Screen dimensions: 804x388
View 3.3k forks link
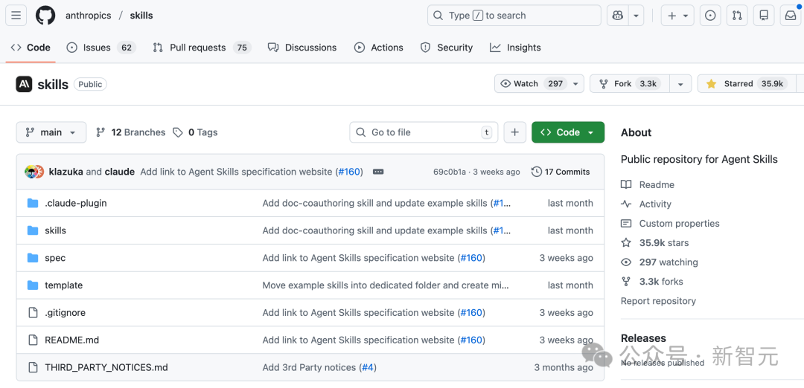[651, 282]
